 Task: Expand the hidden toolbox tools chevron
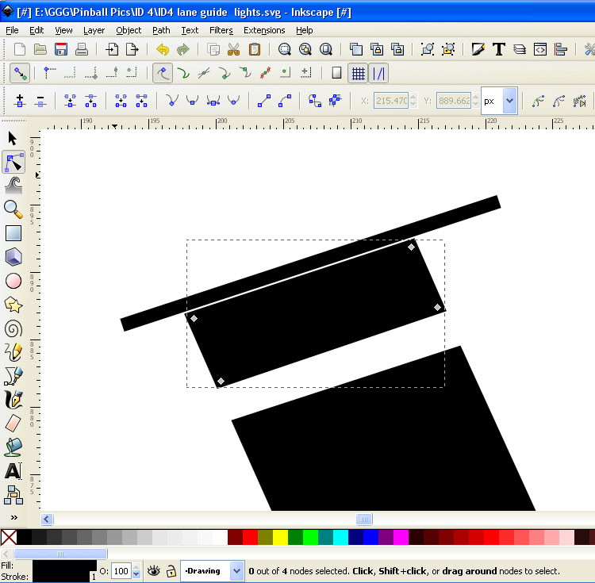tap(13, 517)
